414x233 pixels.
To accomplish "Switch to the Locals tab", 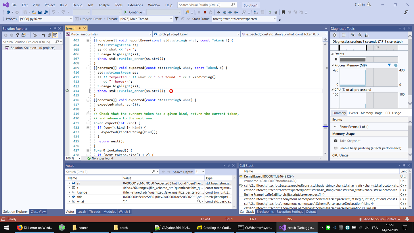I will (x=82, y=211).
